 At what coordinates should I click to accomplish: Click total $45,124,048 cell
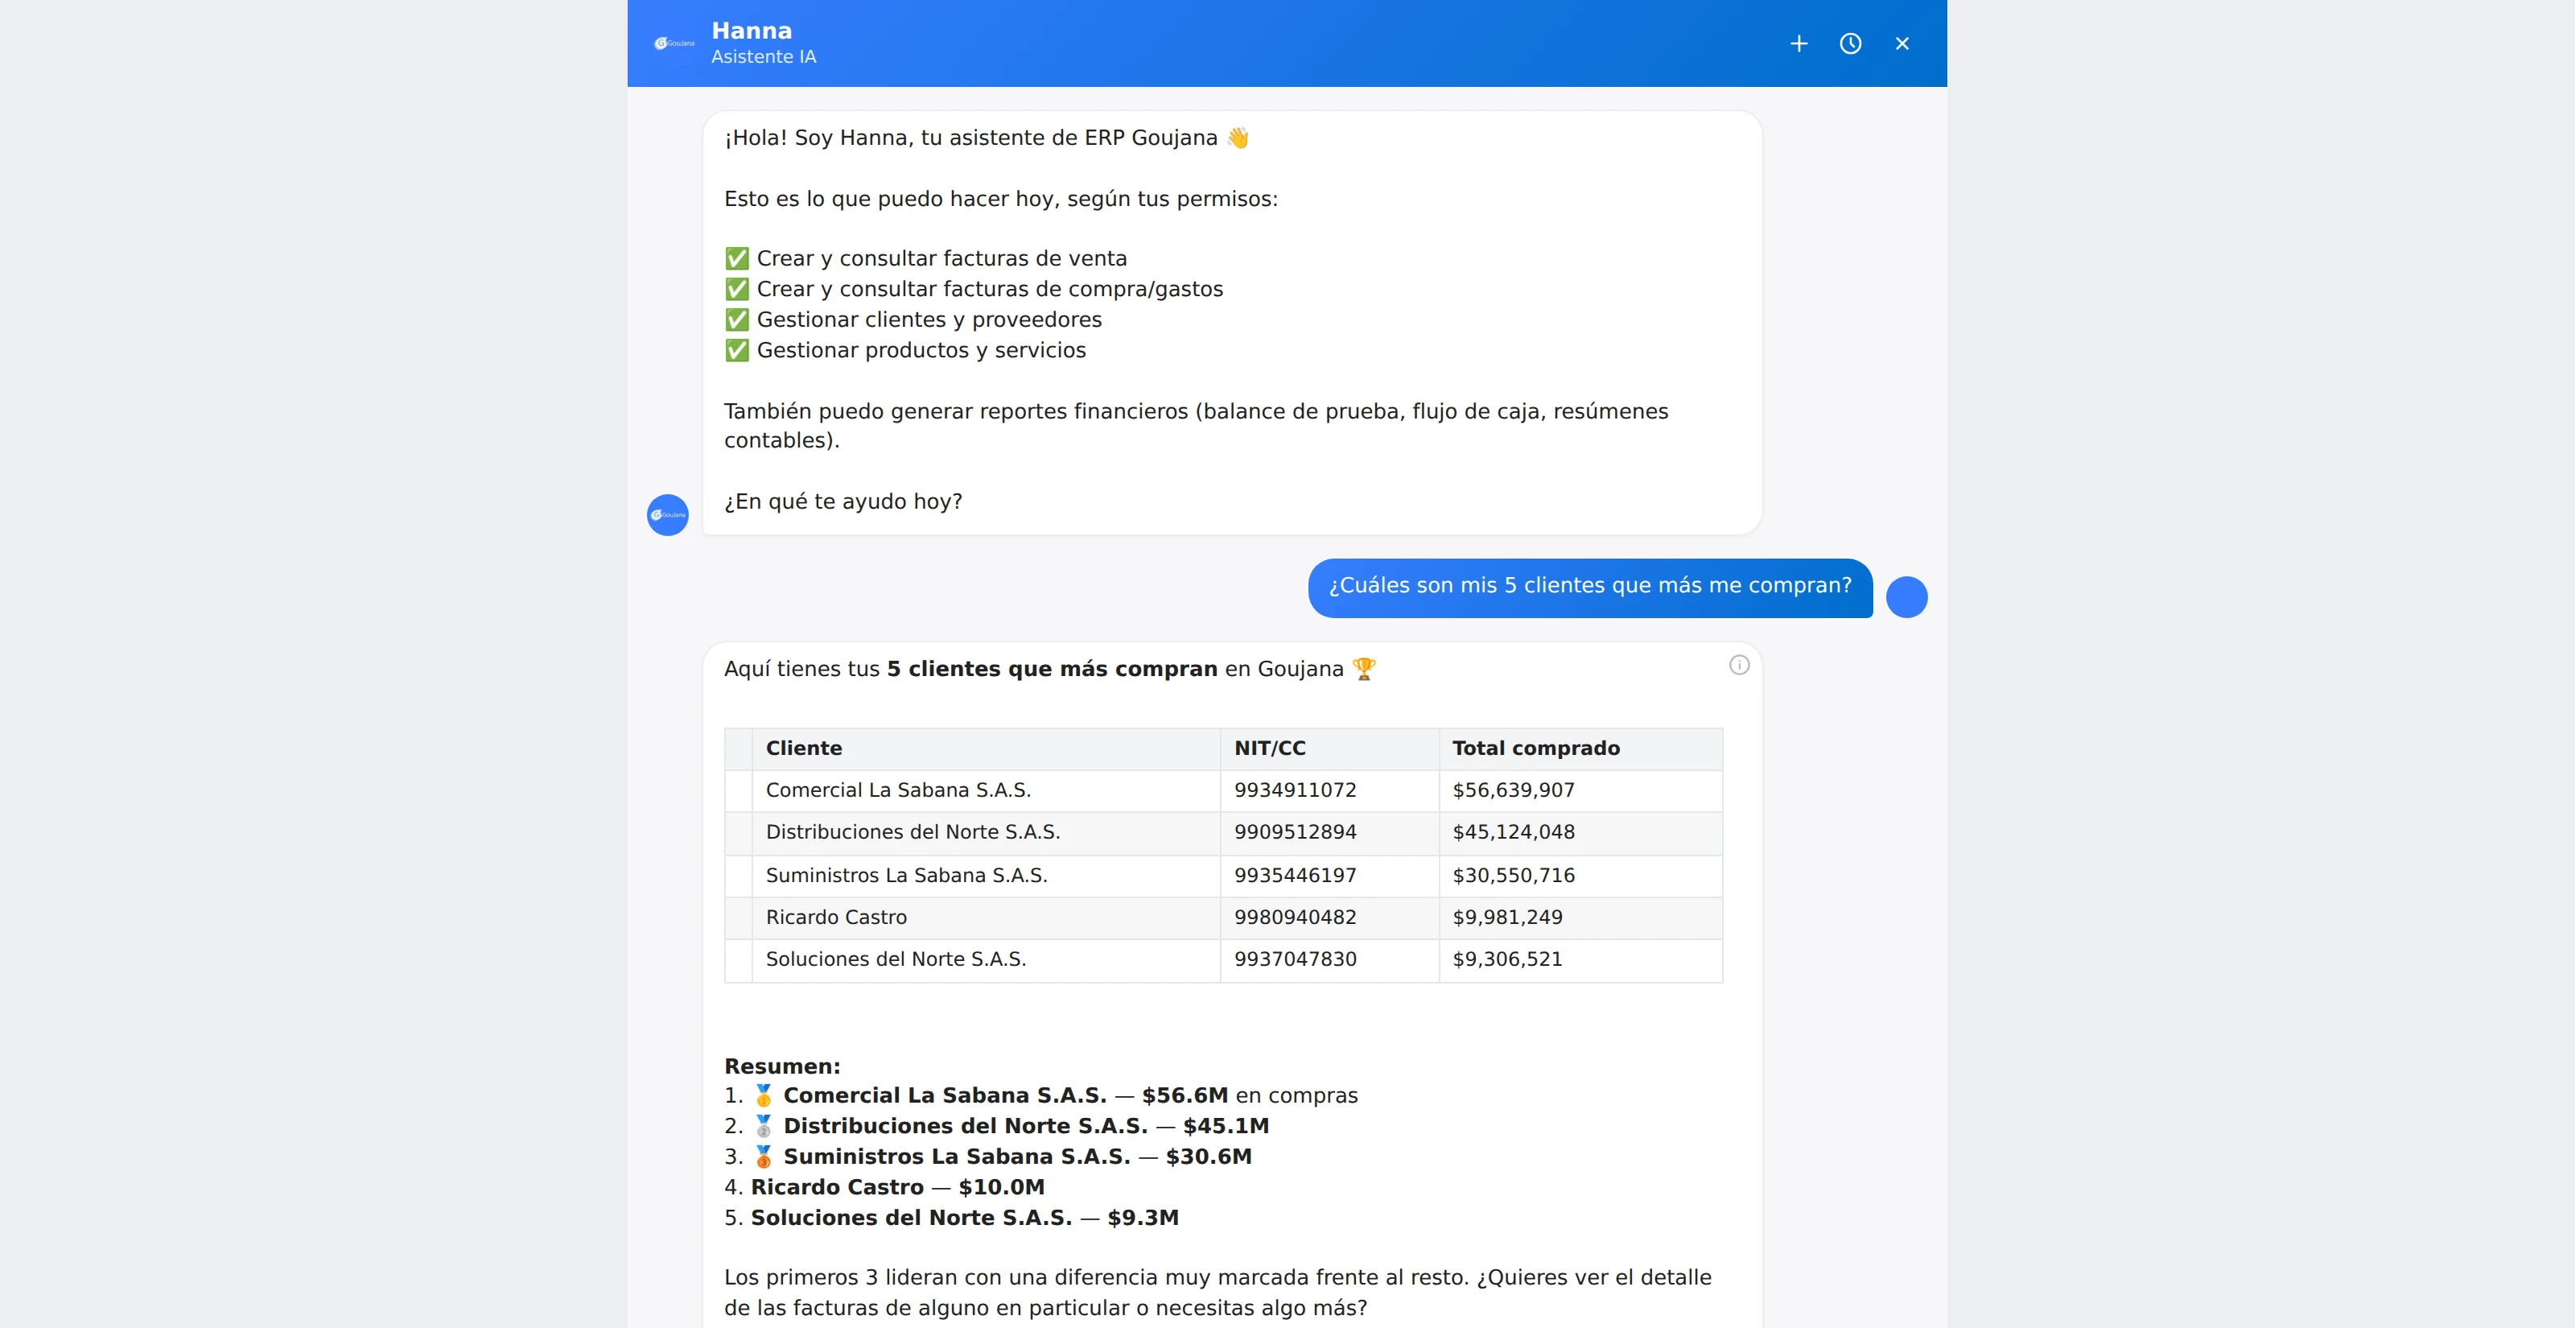[1580, 833]
